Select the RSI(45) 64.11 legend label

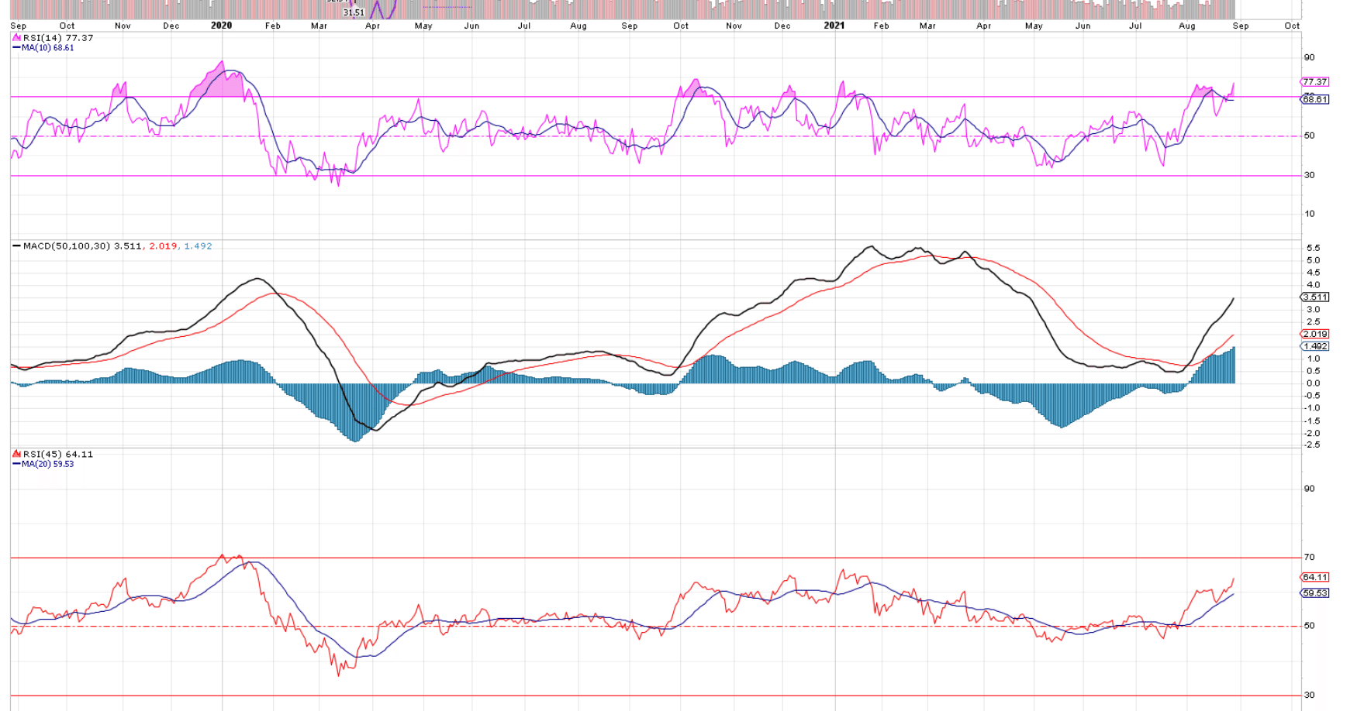pyautogui.click(x=58, y=454)
